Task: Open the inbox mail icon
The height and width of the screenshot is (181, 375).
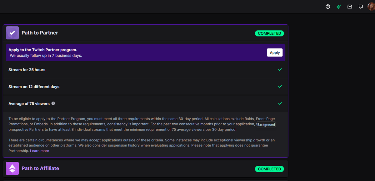Action: pos(350,7)
